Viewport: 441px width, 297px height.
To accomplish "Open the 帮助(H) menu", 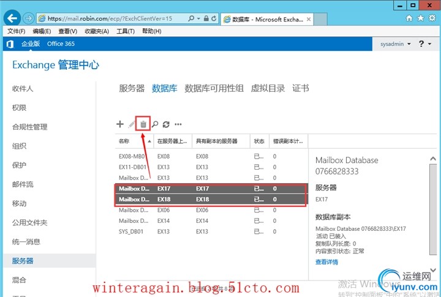I will (152, 31).
